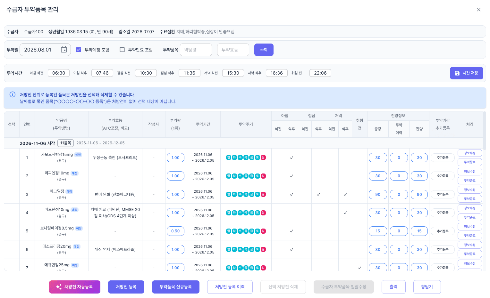
Task: Edit dose 0.50 for 보나링에이정0.5mg
Action: (175, 231)
